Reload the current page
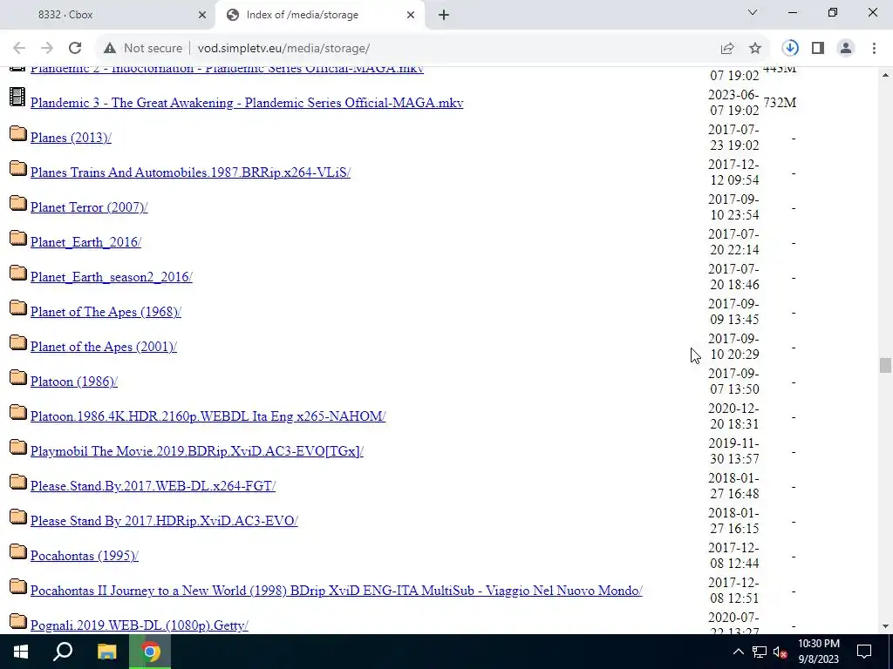This screenshot has height=669, width=893. (x=75, y=49)
